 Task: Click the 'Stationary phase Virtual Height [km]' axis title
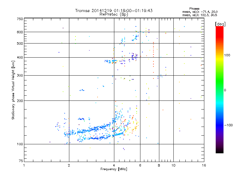coord(13,90)
